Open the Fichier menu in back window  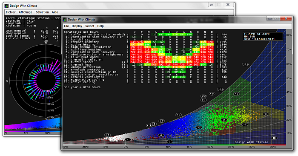pos(11,12)
